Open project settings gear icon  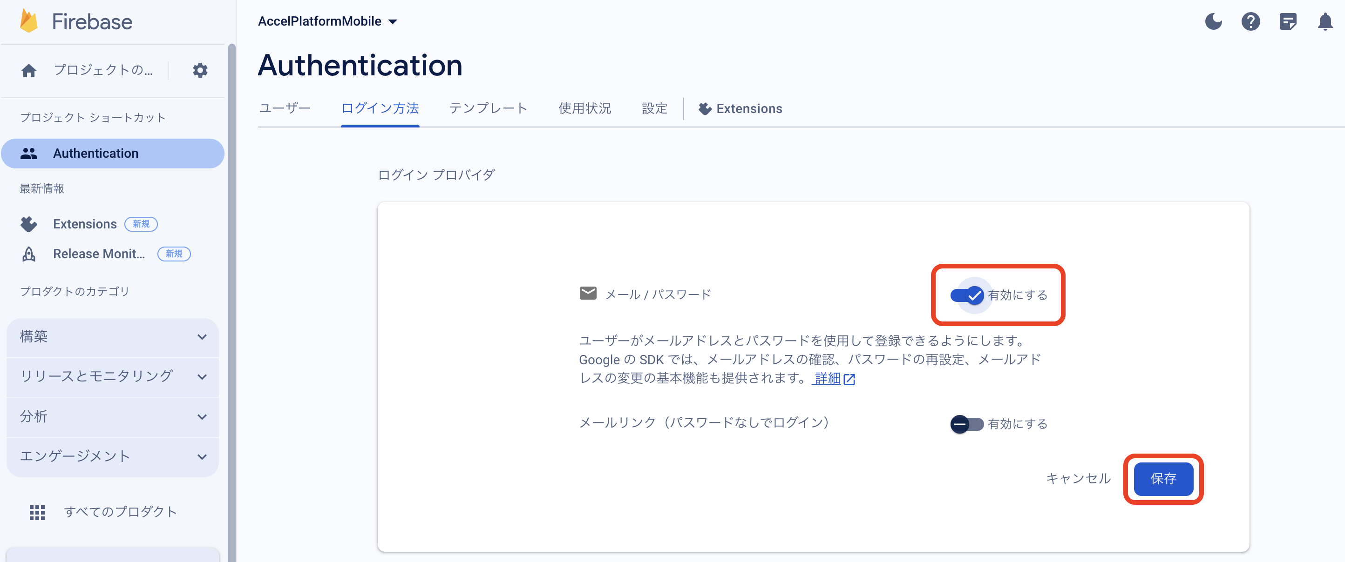click(200, 70)
